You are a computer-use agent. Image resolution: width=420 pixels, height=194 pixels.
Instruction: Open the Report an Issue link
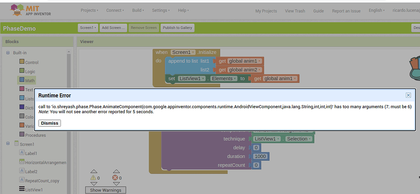346,11
